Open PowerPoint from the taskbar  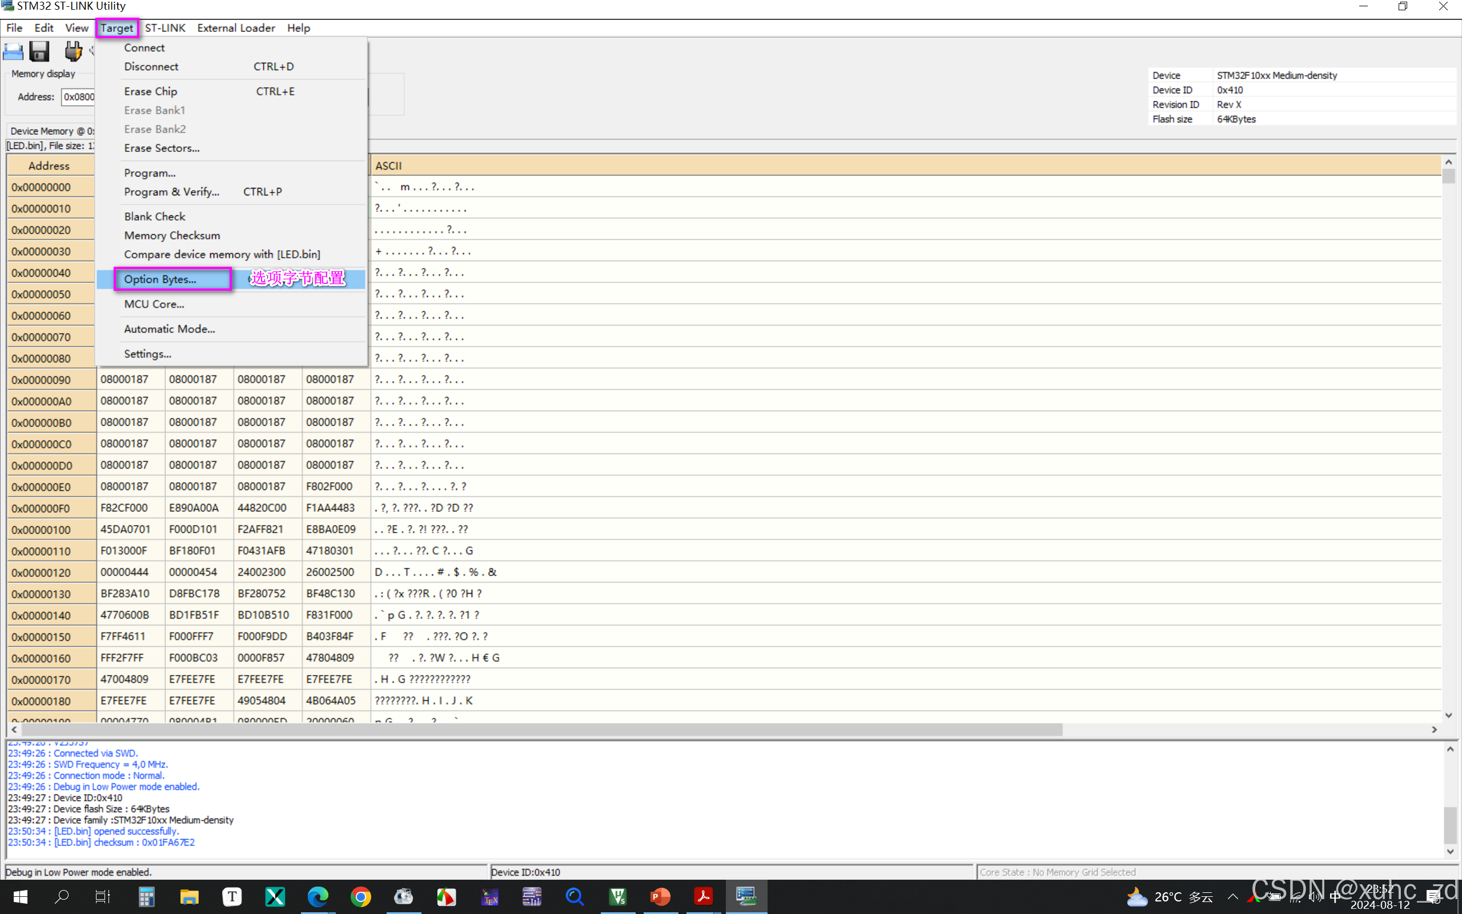(x=660, y=897)
